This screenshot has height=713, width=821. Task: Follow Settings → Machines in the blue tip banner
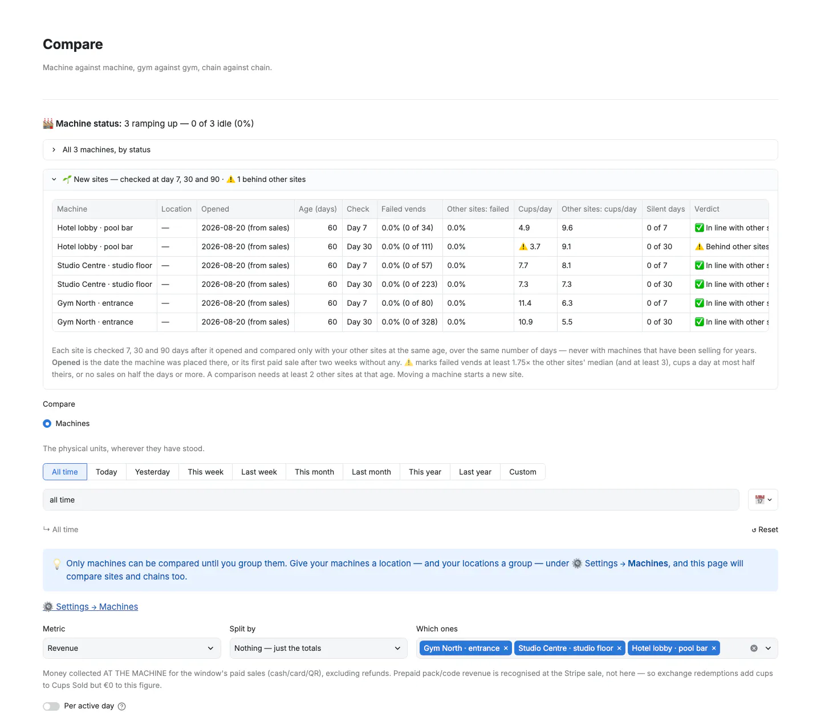[620, 564]
